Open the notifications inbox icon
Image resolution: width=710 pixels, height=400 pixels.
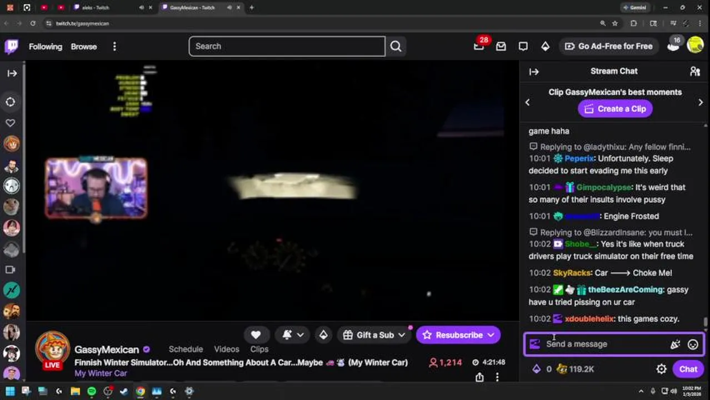point(501,47)
